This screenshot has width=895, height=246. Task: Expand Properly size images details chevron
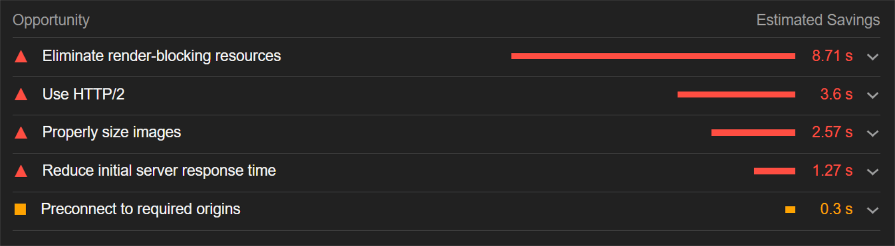tap(872, 133)
